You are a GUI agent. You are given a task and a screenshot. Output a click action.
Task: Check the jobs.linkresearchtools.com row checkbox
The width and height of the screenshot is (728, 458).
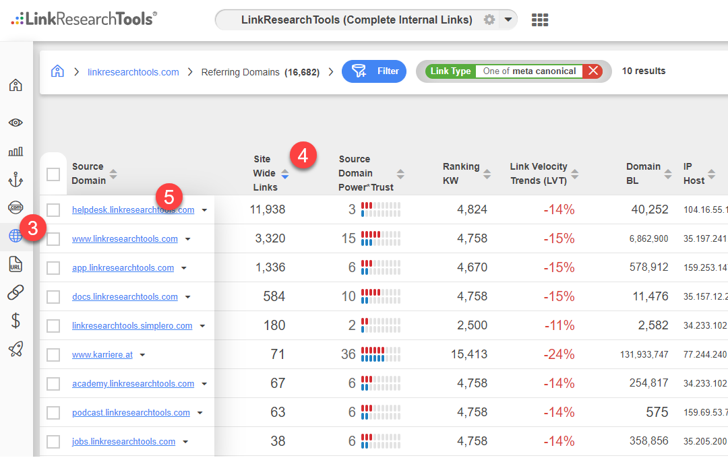pos(53,442)
